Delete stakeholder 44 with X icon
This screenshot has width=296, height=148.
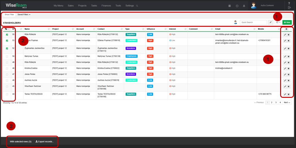288,94
